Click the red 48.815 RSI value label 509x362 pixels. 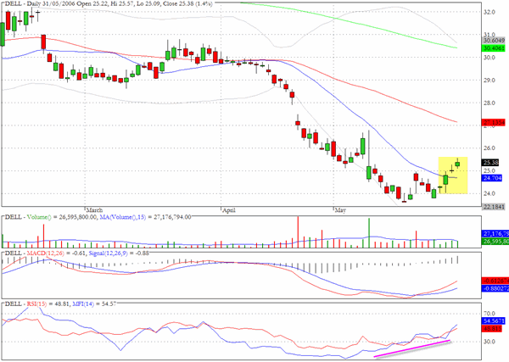492,329
